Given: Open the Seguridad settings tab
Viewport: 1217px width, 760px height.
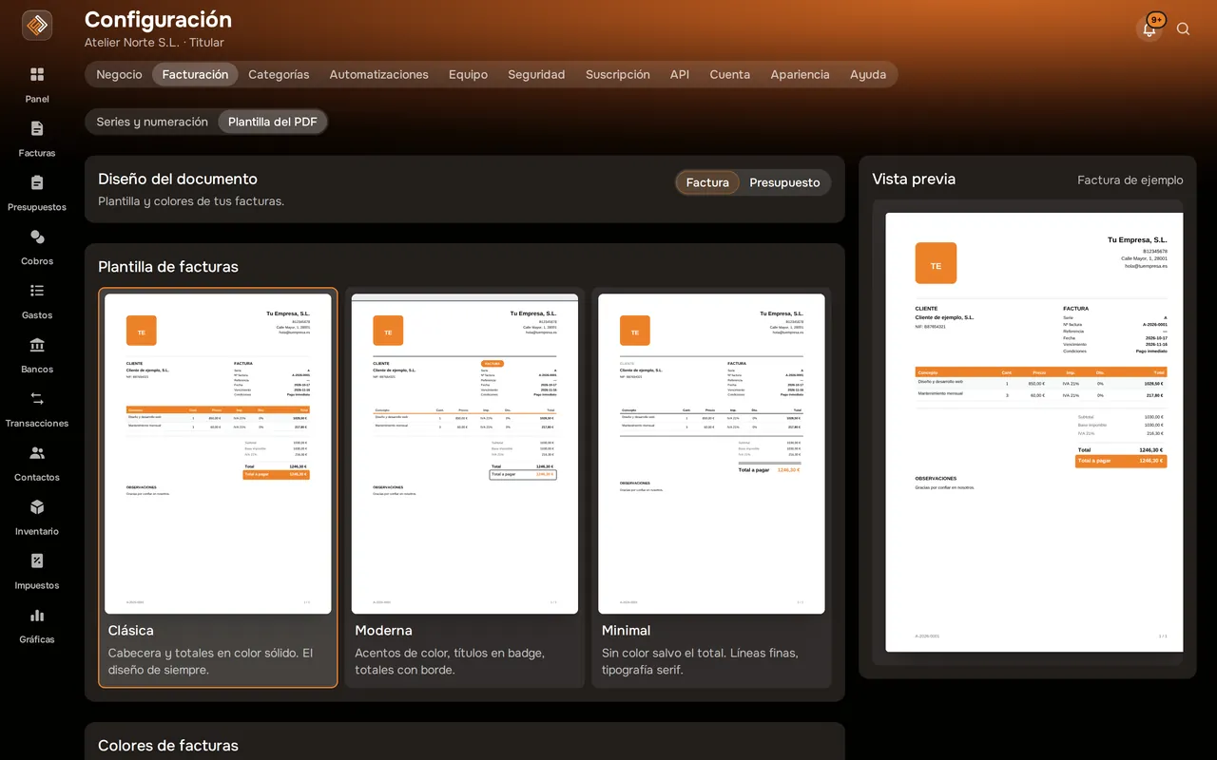Looking at the screenshot, I should click(536, 74).
